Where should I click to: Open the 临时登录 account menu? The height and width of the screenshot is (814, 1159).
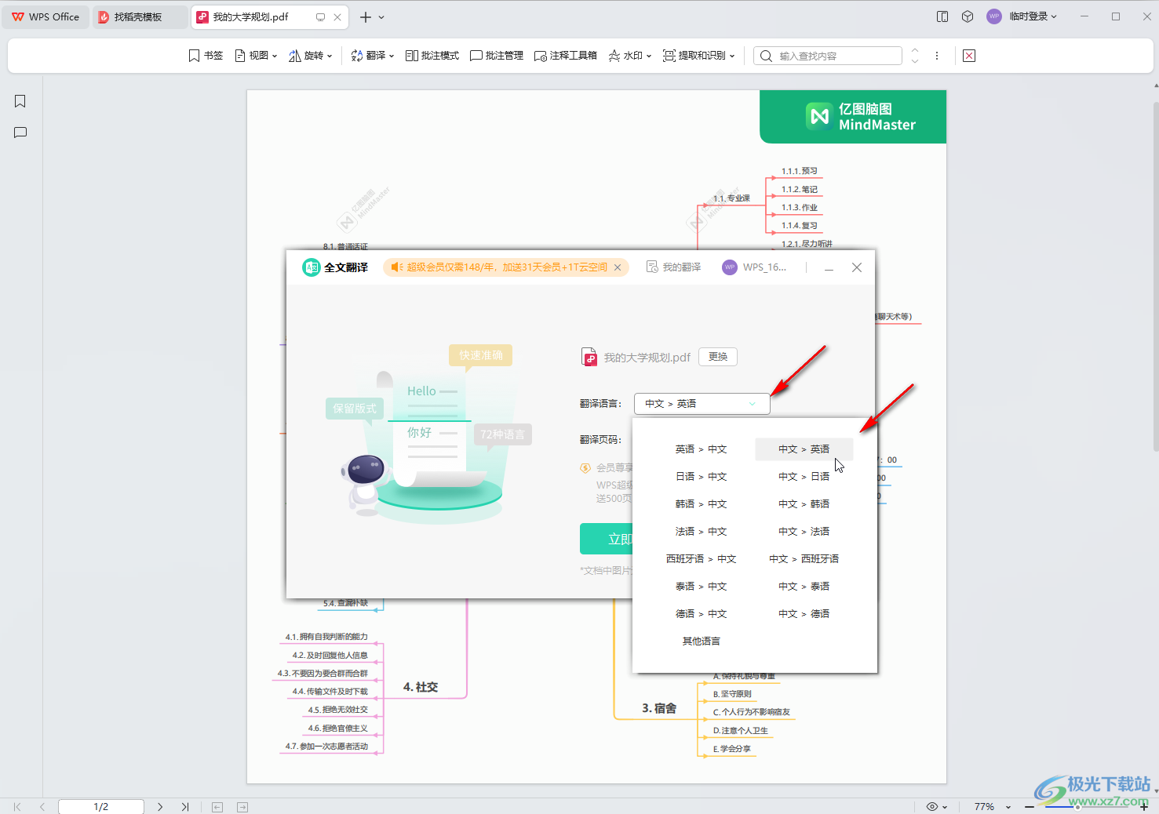pos(1022,16)
